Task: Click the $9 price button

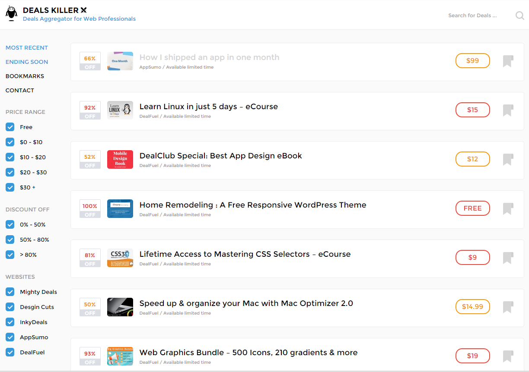Action: pos(473,258)
